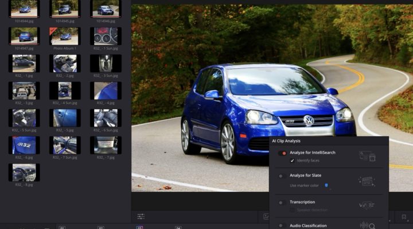Uncheck the Identify faces checkbox
413x229 pixels.
point(292,160)
